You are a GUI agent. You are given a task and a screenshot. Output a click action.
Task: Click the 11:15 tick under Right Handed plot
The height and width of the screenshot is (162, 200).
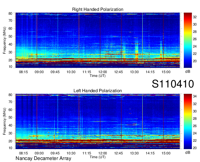[87, 72]
